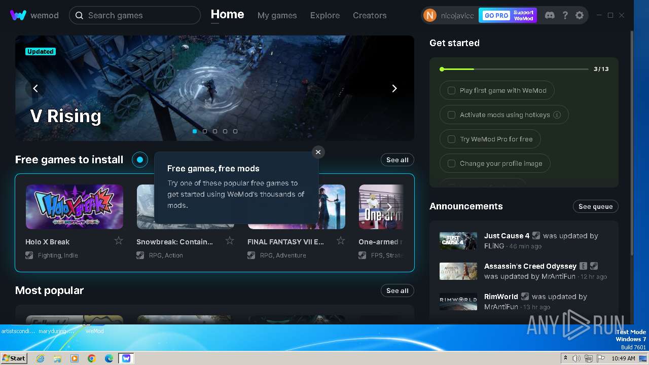This screenshot has width=649, height=365.
Task: Click WeMod taskbar icon
Action: 126,358
